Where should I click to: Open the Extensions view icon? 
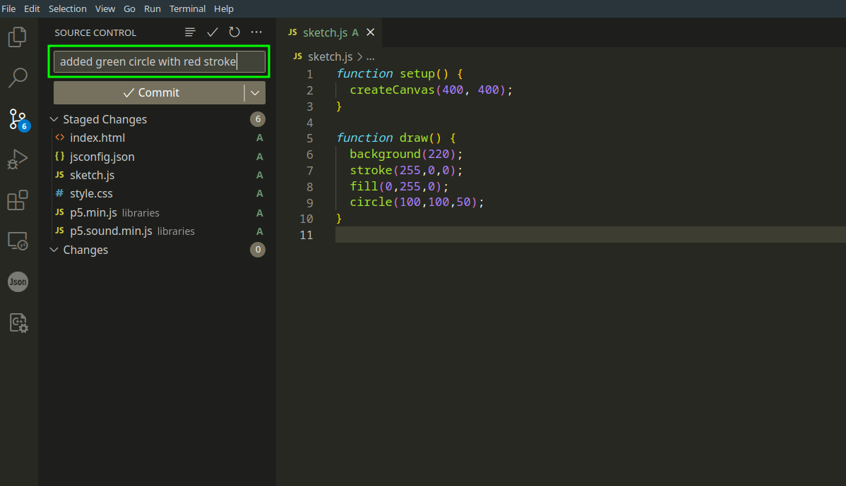[18, 200]
